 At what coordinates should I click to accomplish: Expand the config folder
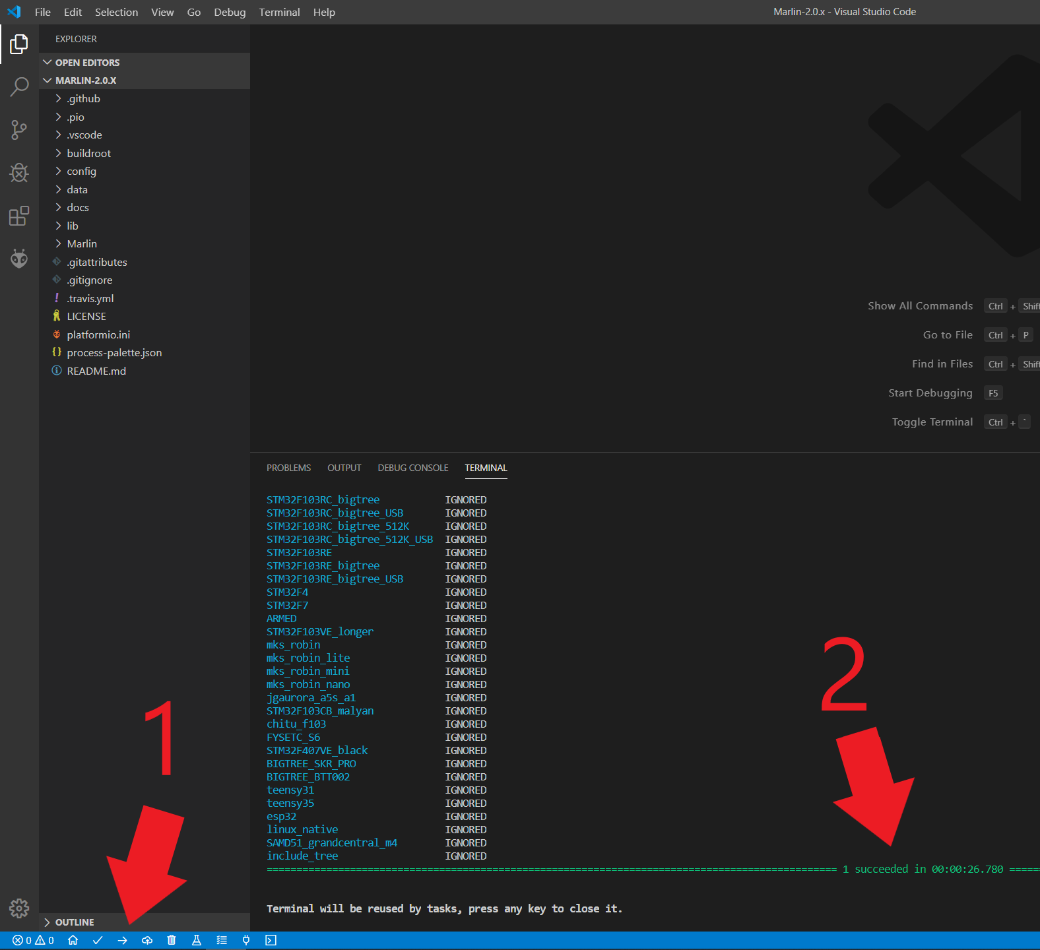pyautogui.click(x=145, y=172)
